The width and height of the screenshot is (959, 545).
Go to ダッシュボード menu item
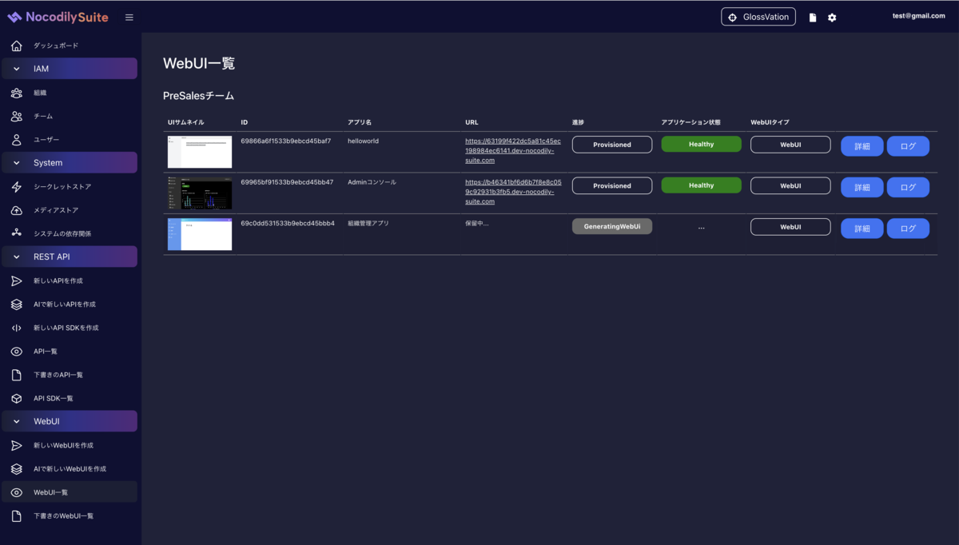tap(70, 46)
